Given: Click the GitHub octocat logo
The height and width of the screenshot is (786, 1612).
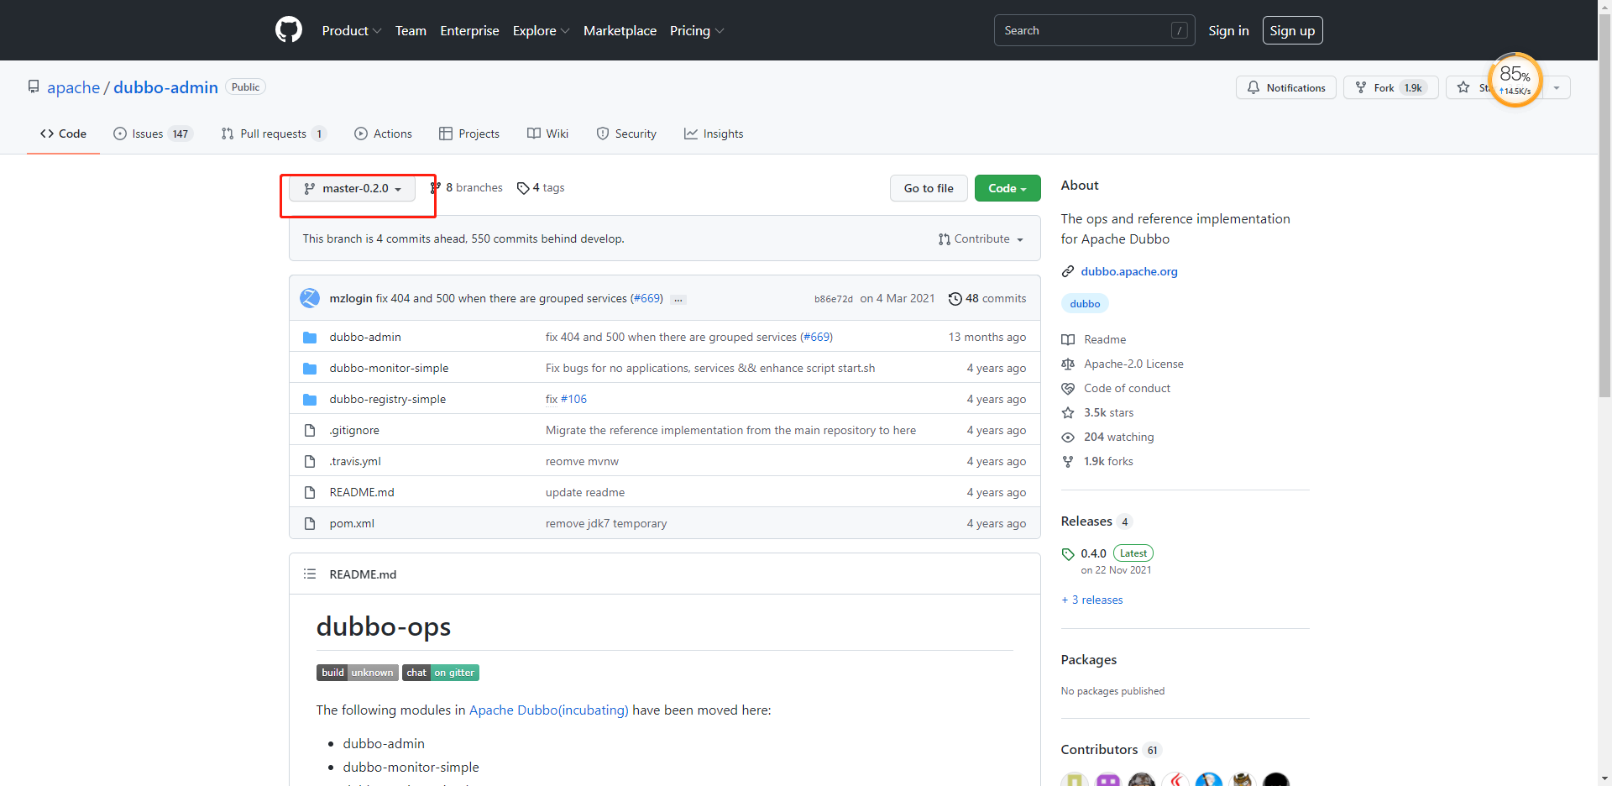Looking at the screenshot, I should tap(289, 30).
